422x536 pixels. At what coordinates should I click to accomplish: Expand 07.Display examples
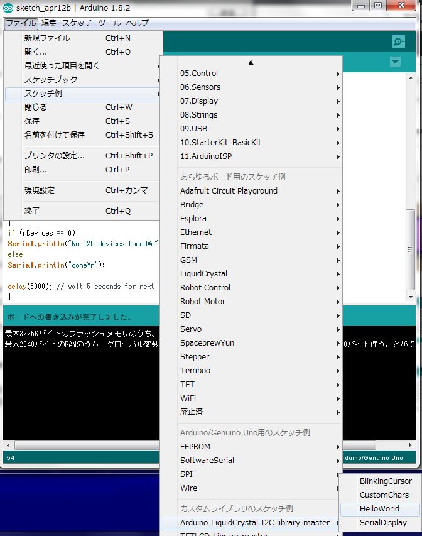tap(251, 101)
